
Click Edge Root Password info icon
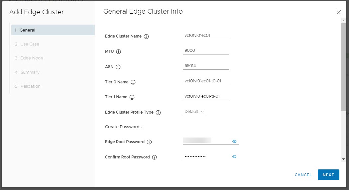[149, 142]
